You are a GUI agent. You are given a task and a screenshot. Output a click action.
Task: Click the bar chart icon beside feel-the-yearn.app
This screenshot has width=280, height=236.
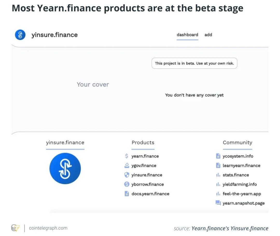point(218,194)
